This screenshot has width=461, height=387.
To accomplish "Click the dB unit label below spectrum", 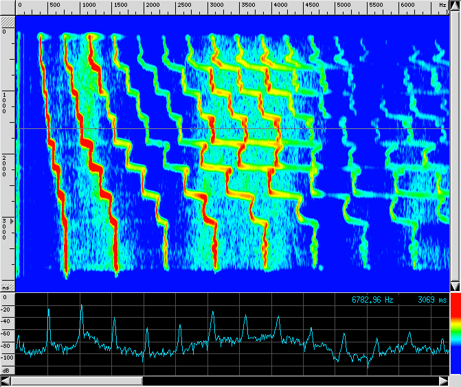I will coord(6,370).
